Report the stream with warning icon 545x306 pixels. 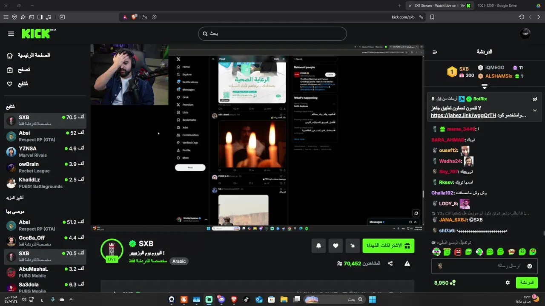(407, 263)
